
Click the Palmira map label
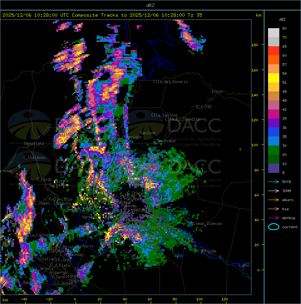pos(129,206)
